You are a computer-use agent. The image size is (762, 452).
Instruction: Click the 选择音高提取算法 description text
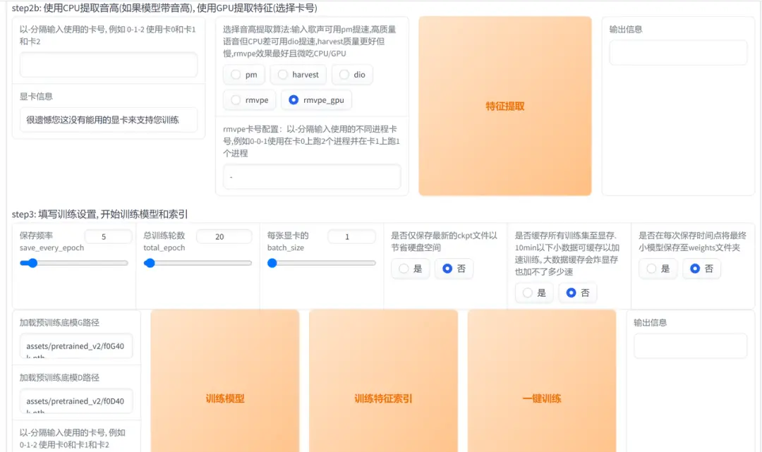pos(310,42)
